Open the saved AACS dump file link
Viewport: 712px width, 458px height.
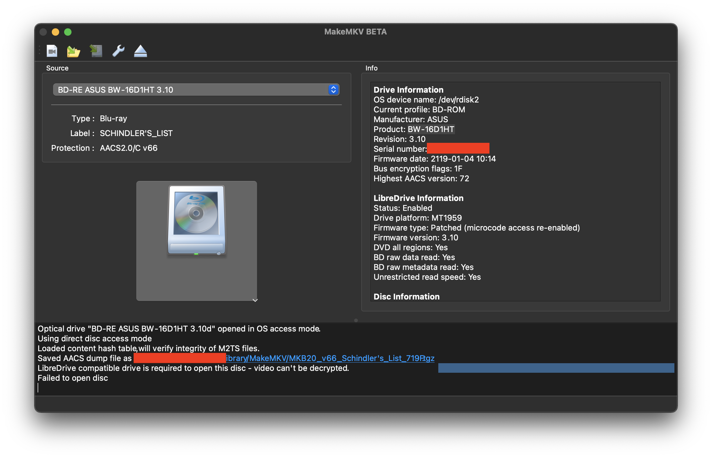point(330,358)
